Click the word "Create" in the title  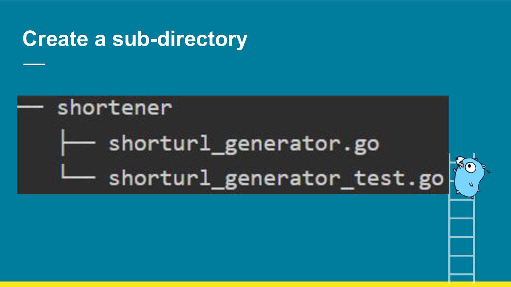[x=56, y=39]
